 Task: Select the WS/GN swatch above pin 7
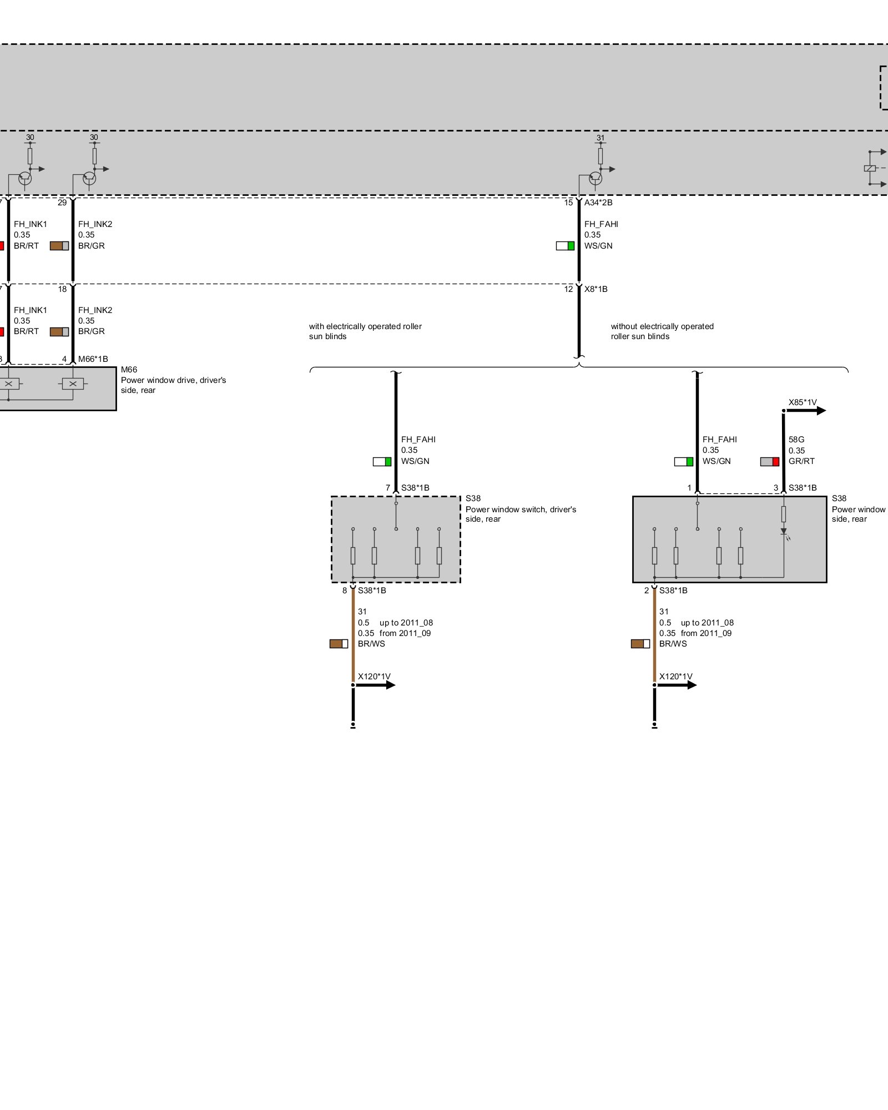[382, 462]
